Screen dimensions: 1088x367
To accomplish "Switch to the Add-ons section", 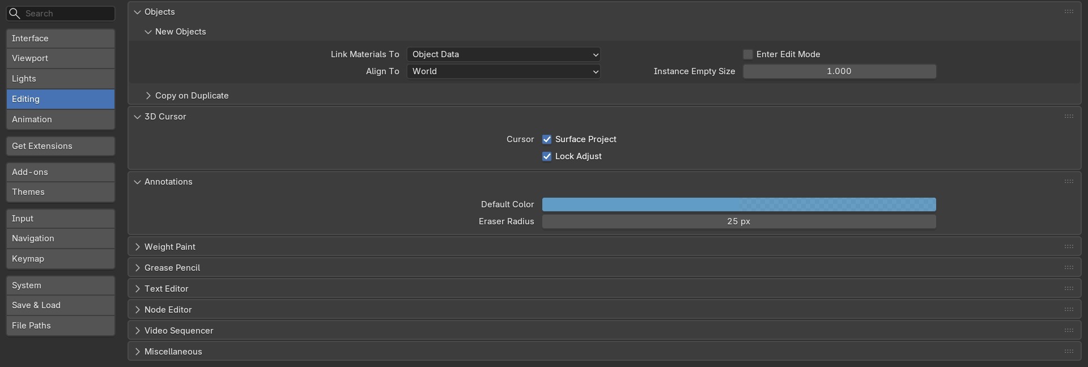I will click(61, 172).
